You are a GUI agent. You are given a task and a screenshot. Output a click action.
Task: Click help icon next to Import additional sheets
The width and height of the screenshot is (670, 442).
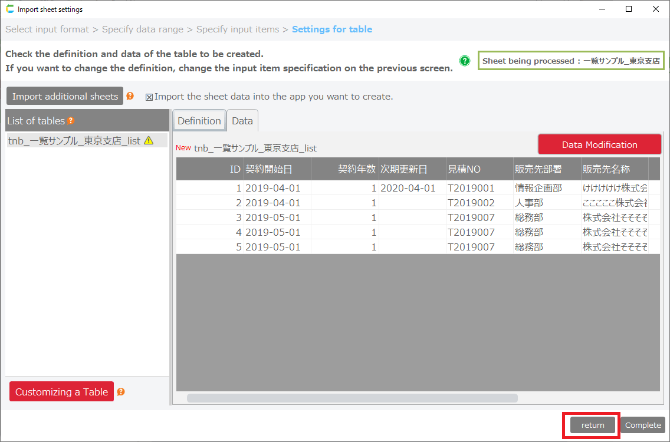130,96
